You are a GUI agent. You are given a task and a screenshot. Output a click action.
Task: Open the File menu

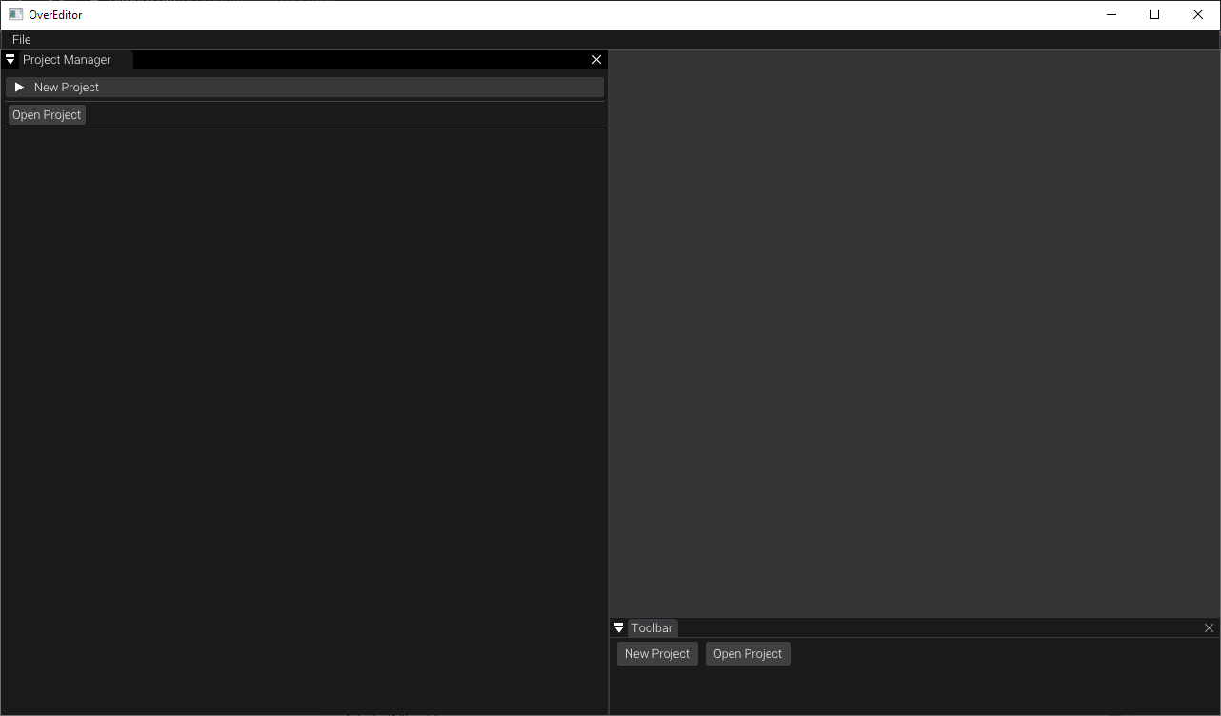pyautogui.click(x=22, y=39)
